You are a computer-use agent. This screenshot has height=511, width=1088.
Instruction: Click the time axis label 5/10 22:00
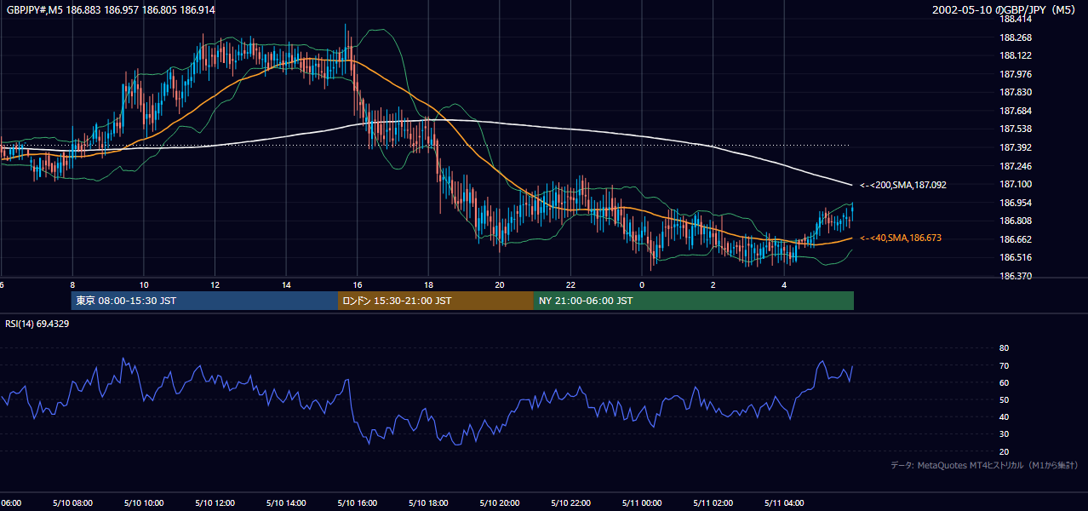coord(571,503)
